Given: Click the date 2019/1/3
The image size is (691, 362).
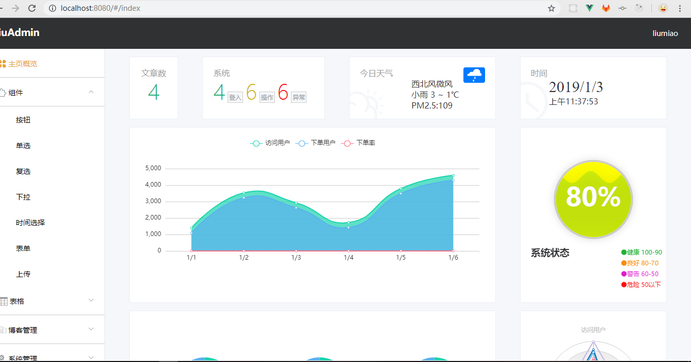Looking at the screenshot, I should (576, 86).
